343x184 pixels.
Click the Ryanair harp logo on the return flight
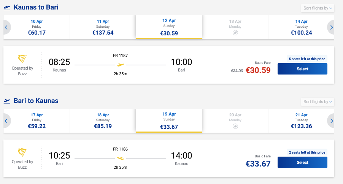coord(23,153)
